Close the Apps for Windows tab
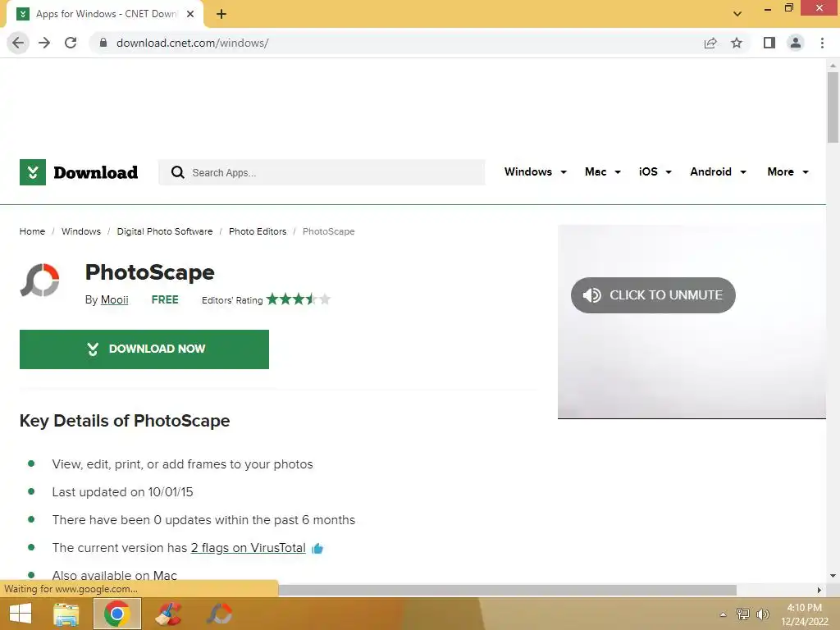 pyautogui.click(x=190, y=15)
